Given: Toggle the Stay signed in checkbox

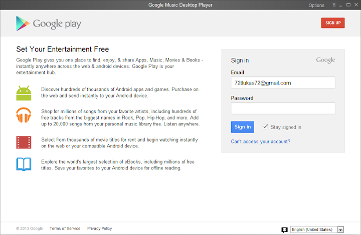Looking at the screenshot, I should 265,126.
